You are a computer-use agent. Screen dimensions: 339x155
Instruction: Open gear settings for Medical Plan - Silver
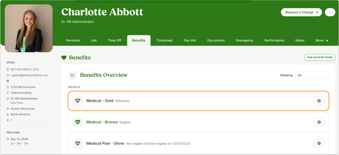[x=319, y=144]
